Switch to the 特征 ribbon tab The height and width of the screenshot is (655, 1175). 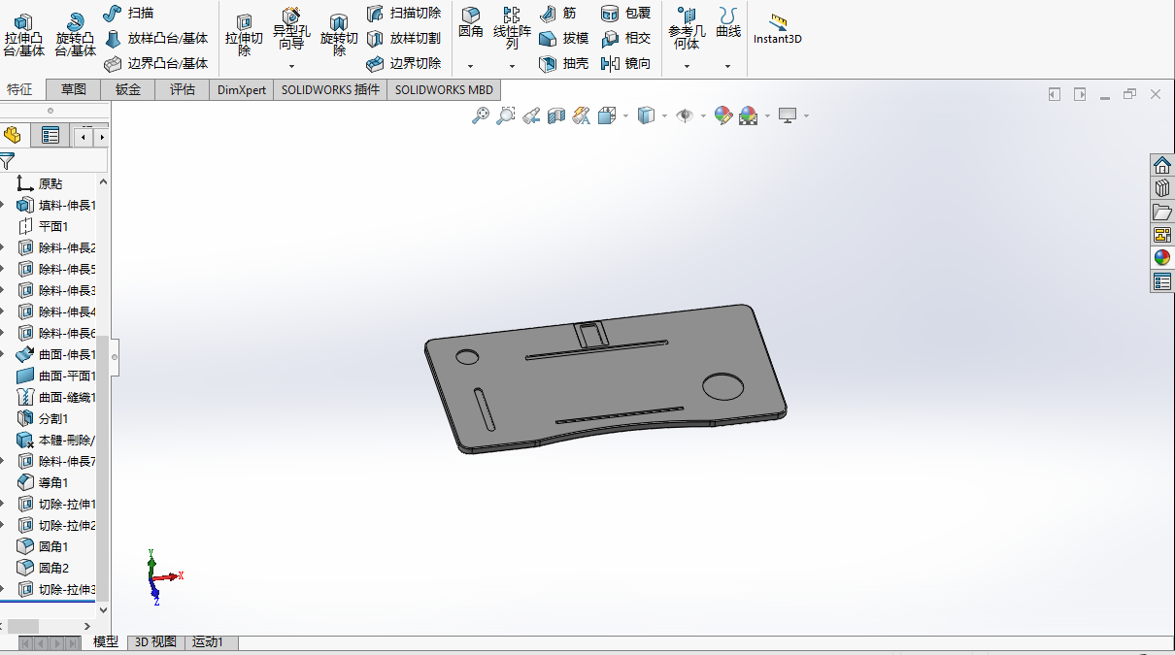(x=20, y=89)
